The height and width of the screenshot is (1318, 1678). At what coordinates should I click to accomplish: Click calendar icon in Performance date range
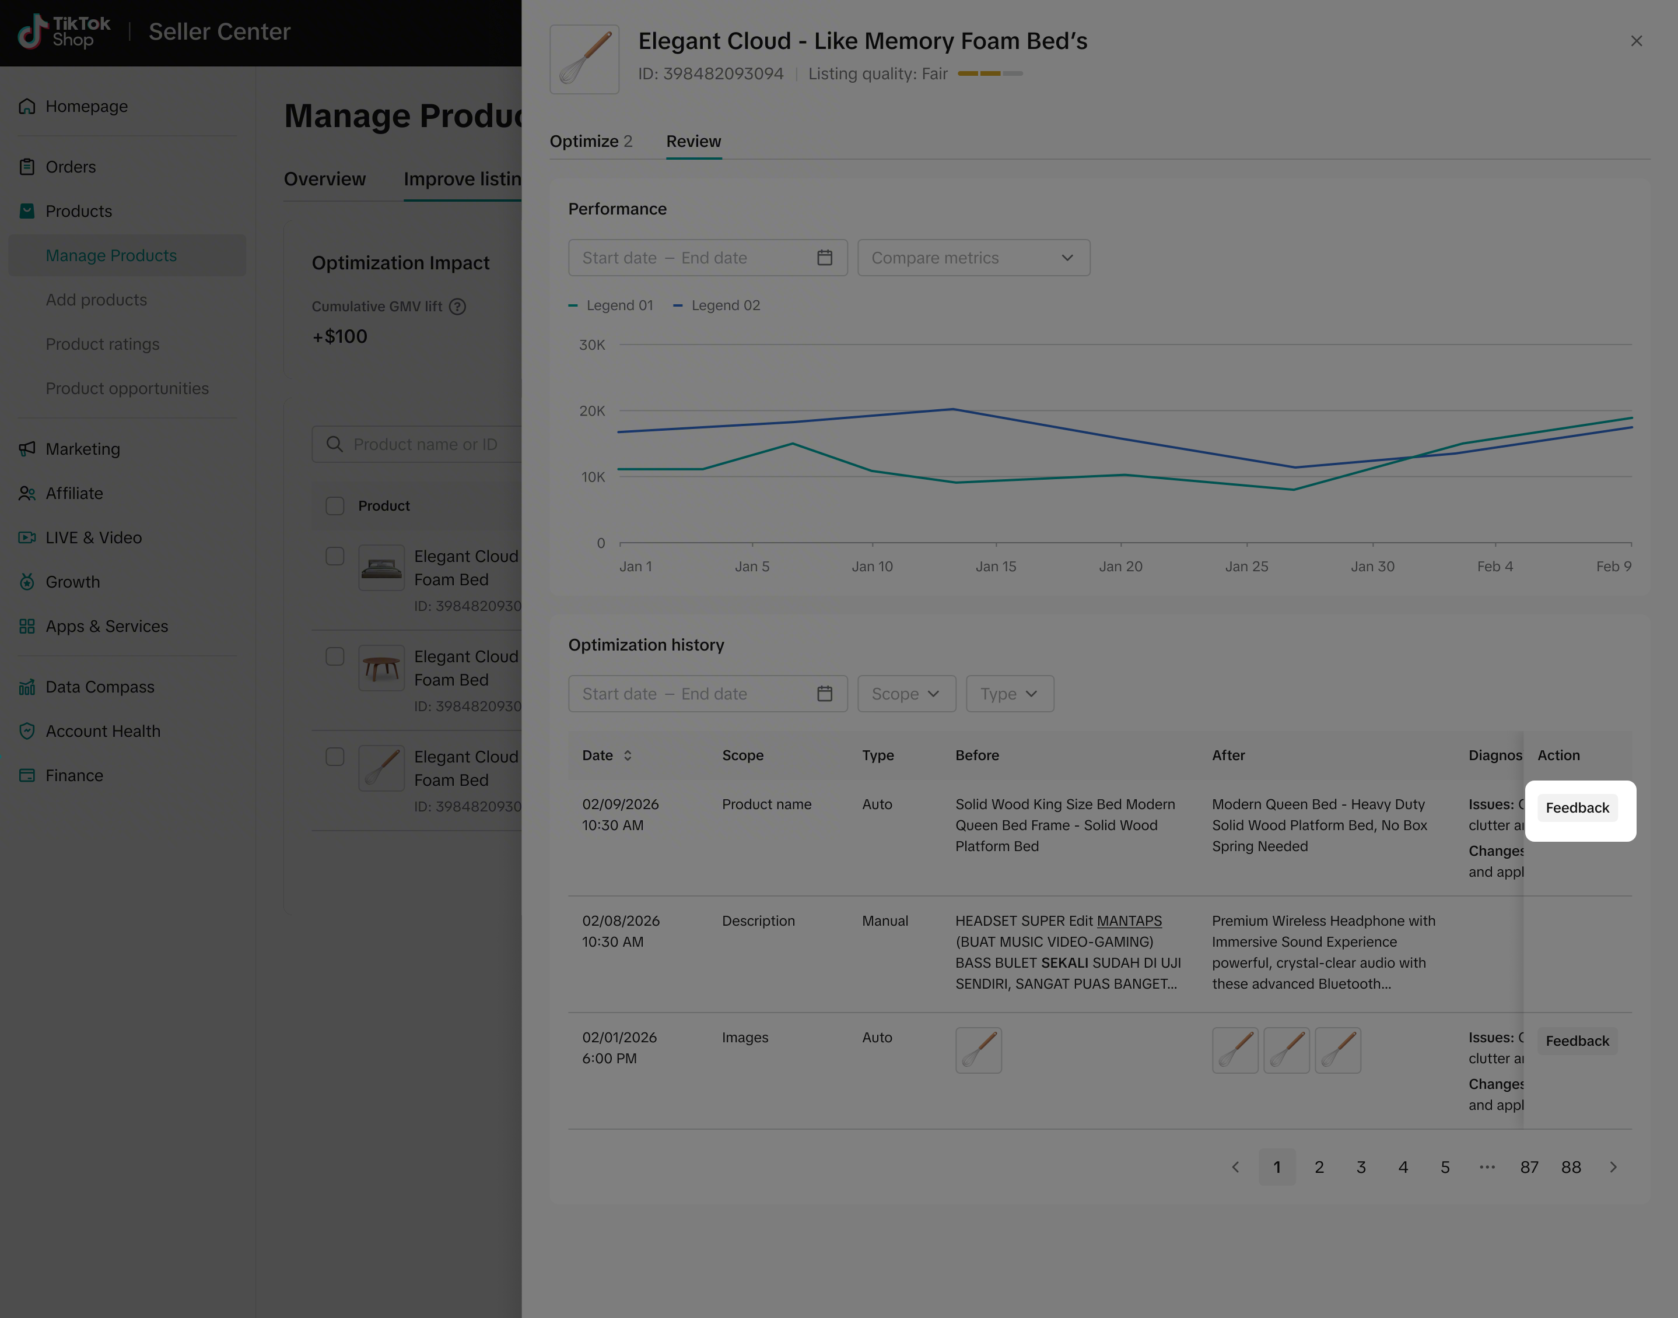pos(824,258)
